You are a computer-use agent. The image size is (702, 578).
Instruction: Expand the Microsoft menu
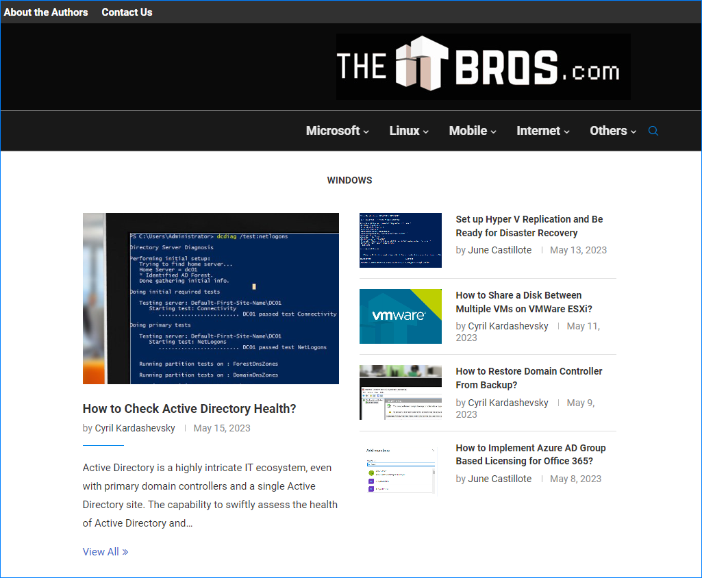tap(338, 131)
